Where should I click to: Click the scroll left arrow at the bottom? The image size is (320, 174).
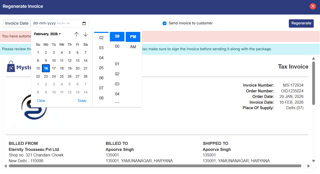(6, 166)
